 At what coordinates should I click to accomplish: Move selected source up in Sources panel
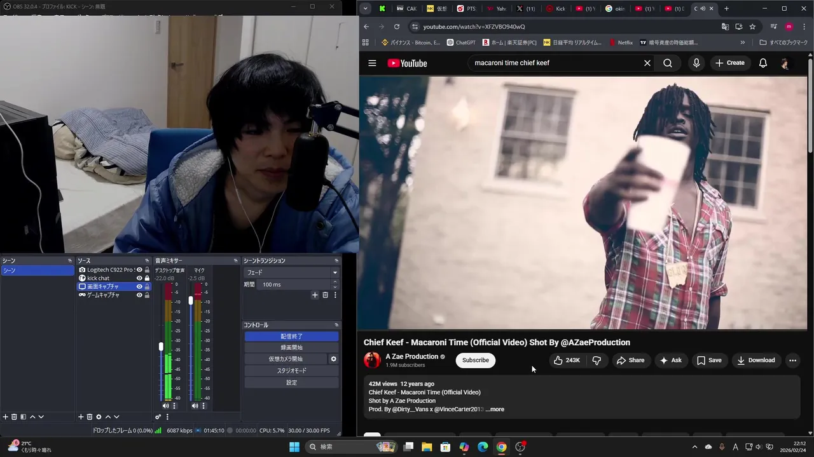pyautogui.click(x=107, y=417)
